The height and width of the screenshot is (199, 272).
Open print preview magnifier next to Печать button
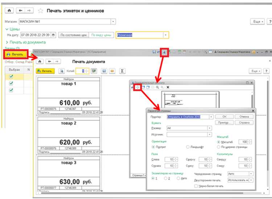tap(62, 71)
